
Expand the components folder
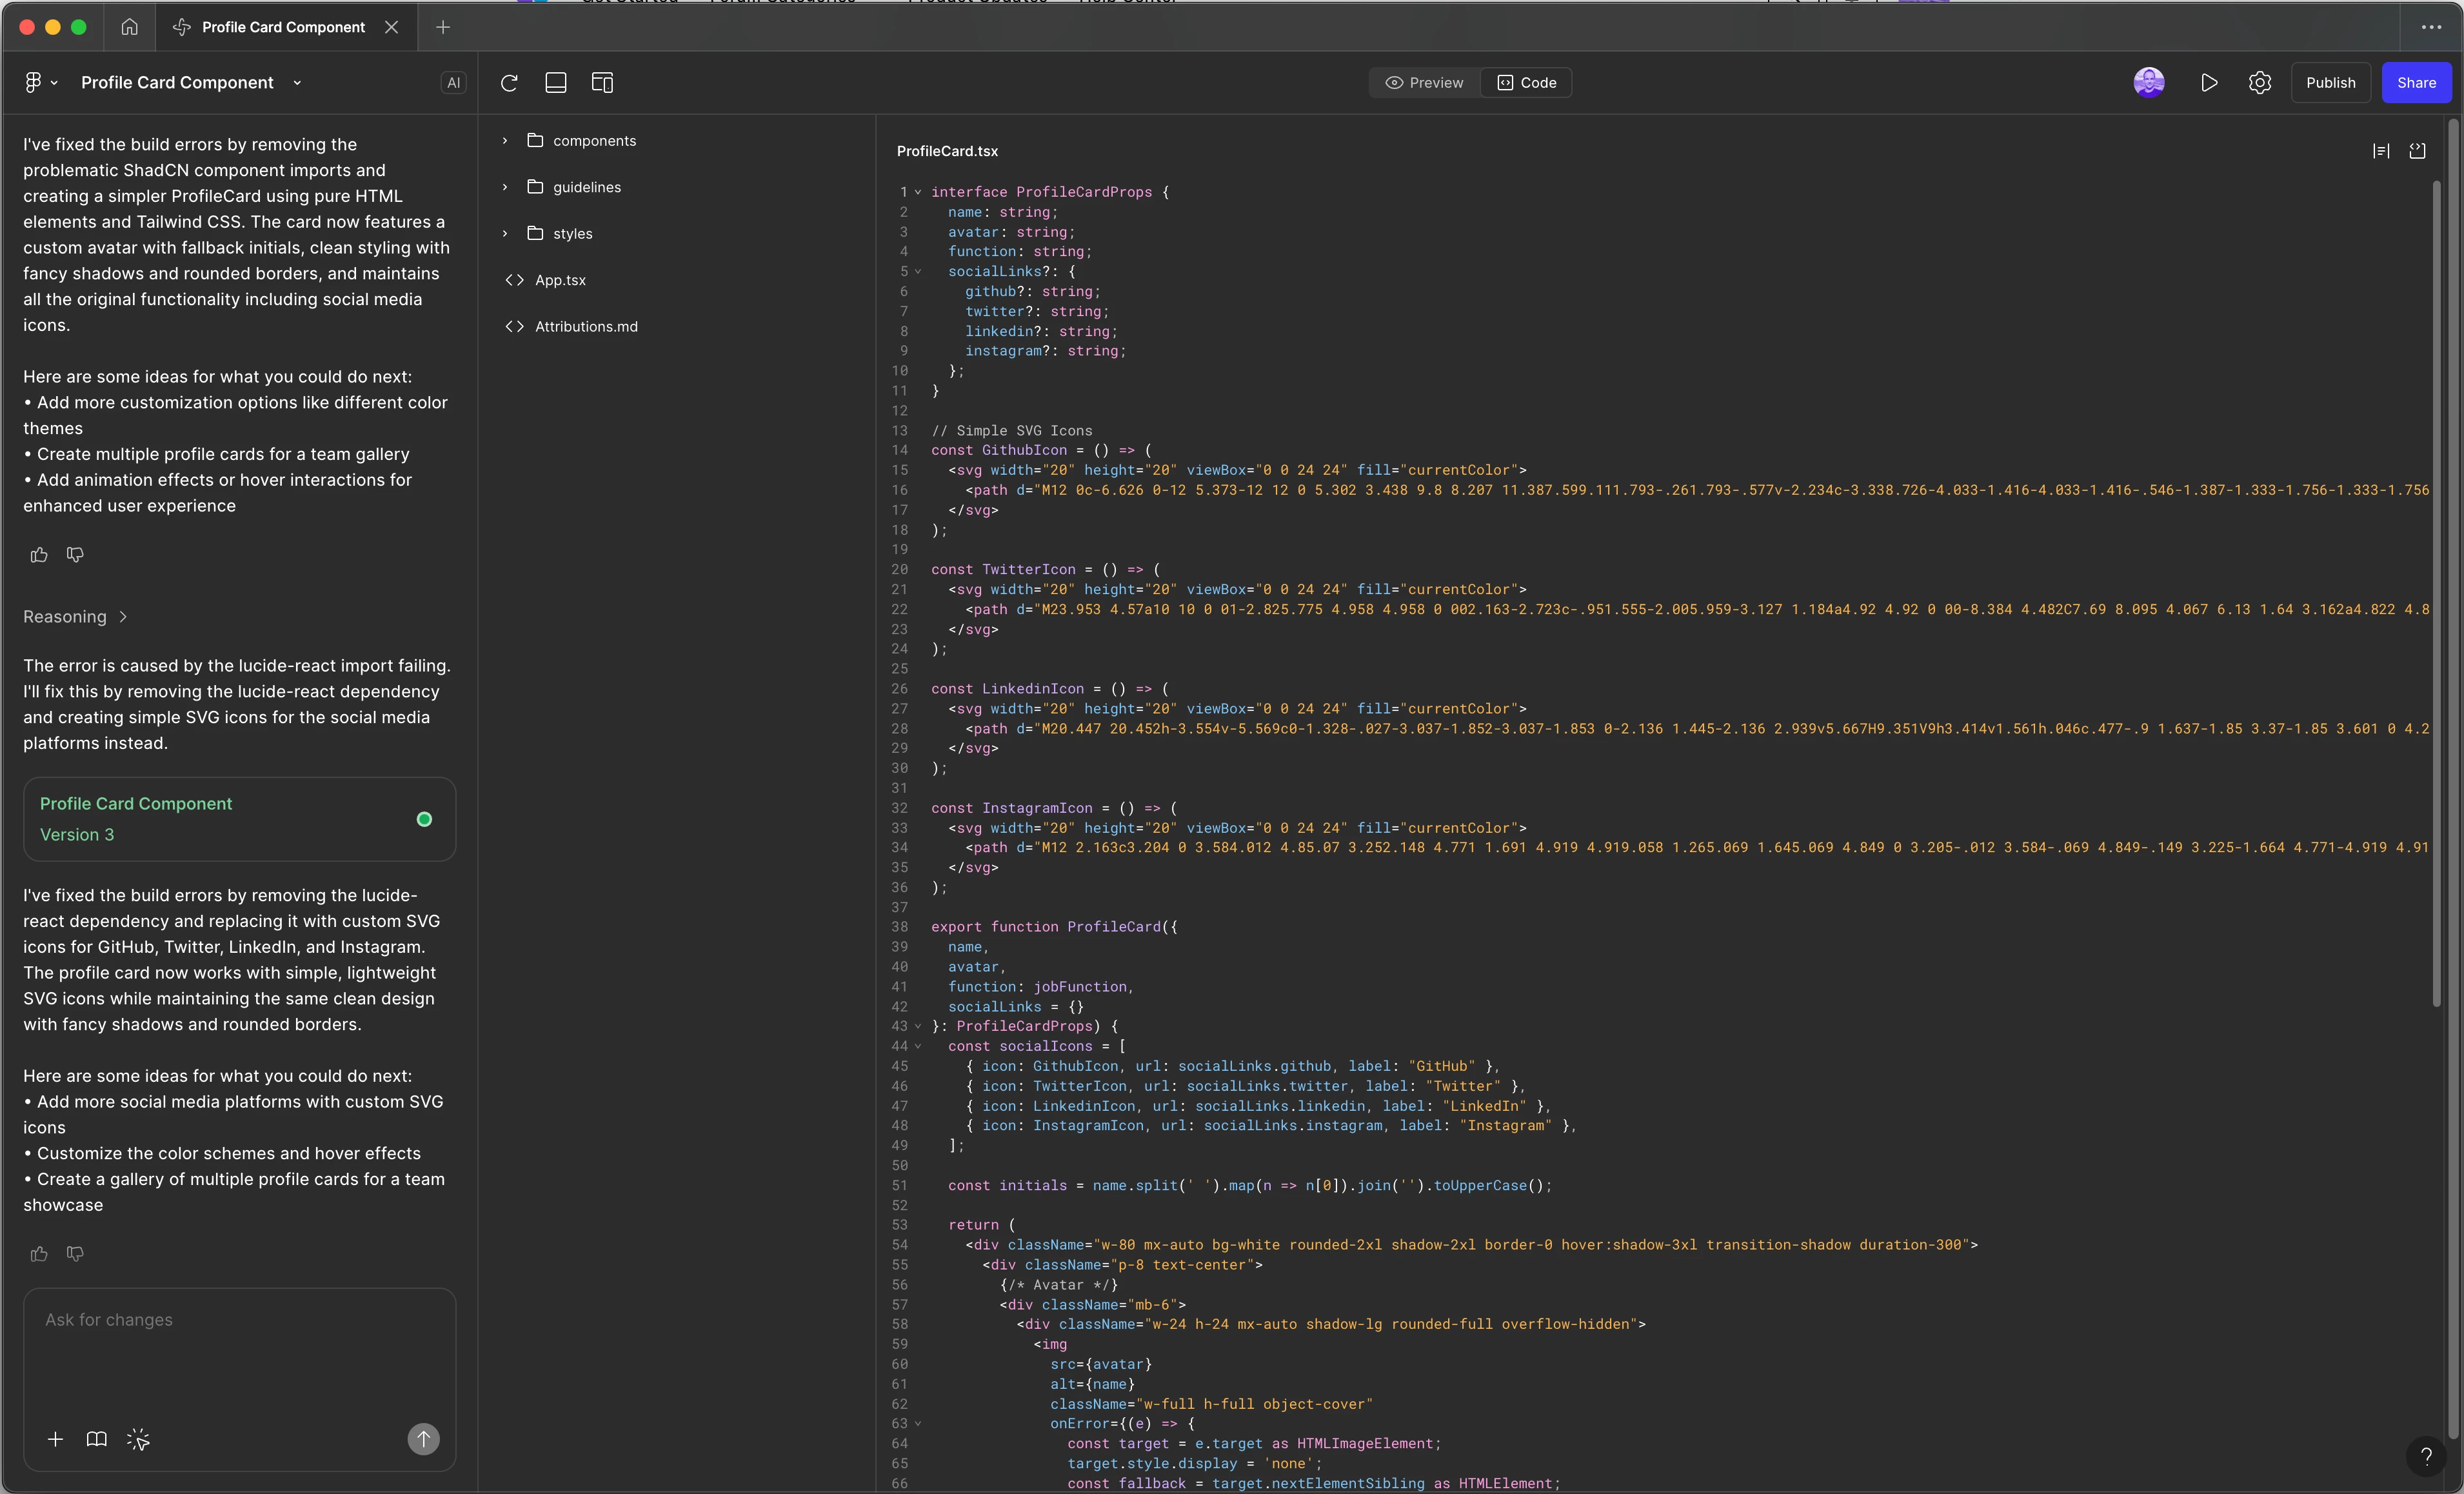click(x=594, y=141)
